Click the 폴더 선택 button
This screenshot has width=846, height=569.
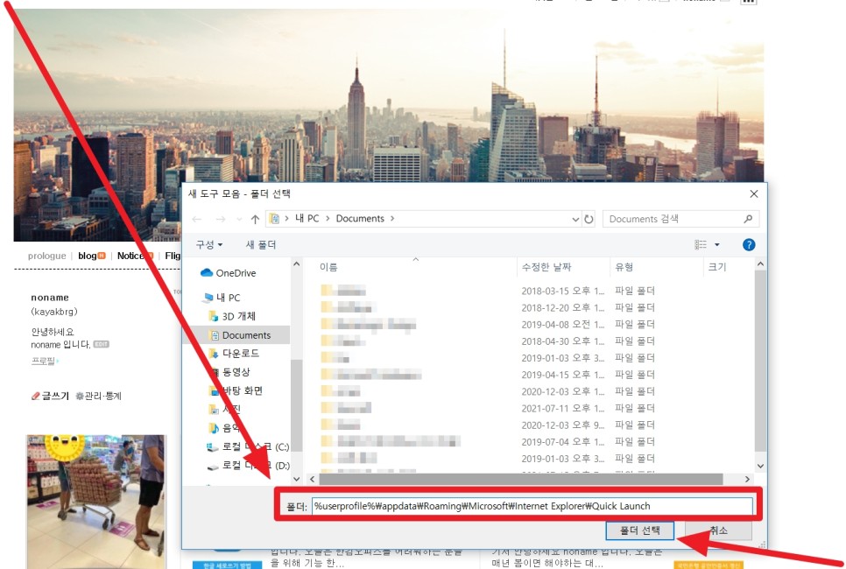pos(640,530)
